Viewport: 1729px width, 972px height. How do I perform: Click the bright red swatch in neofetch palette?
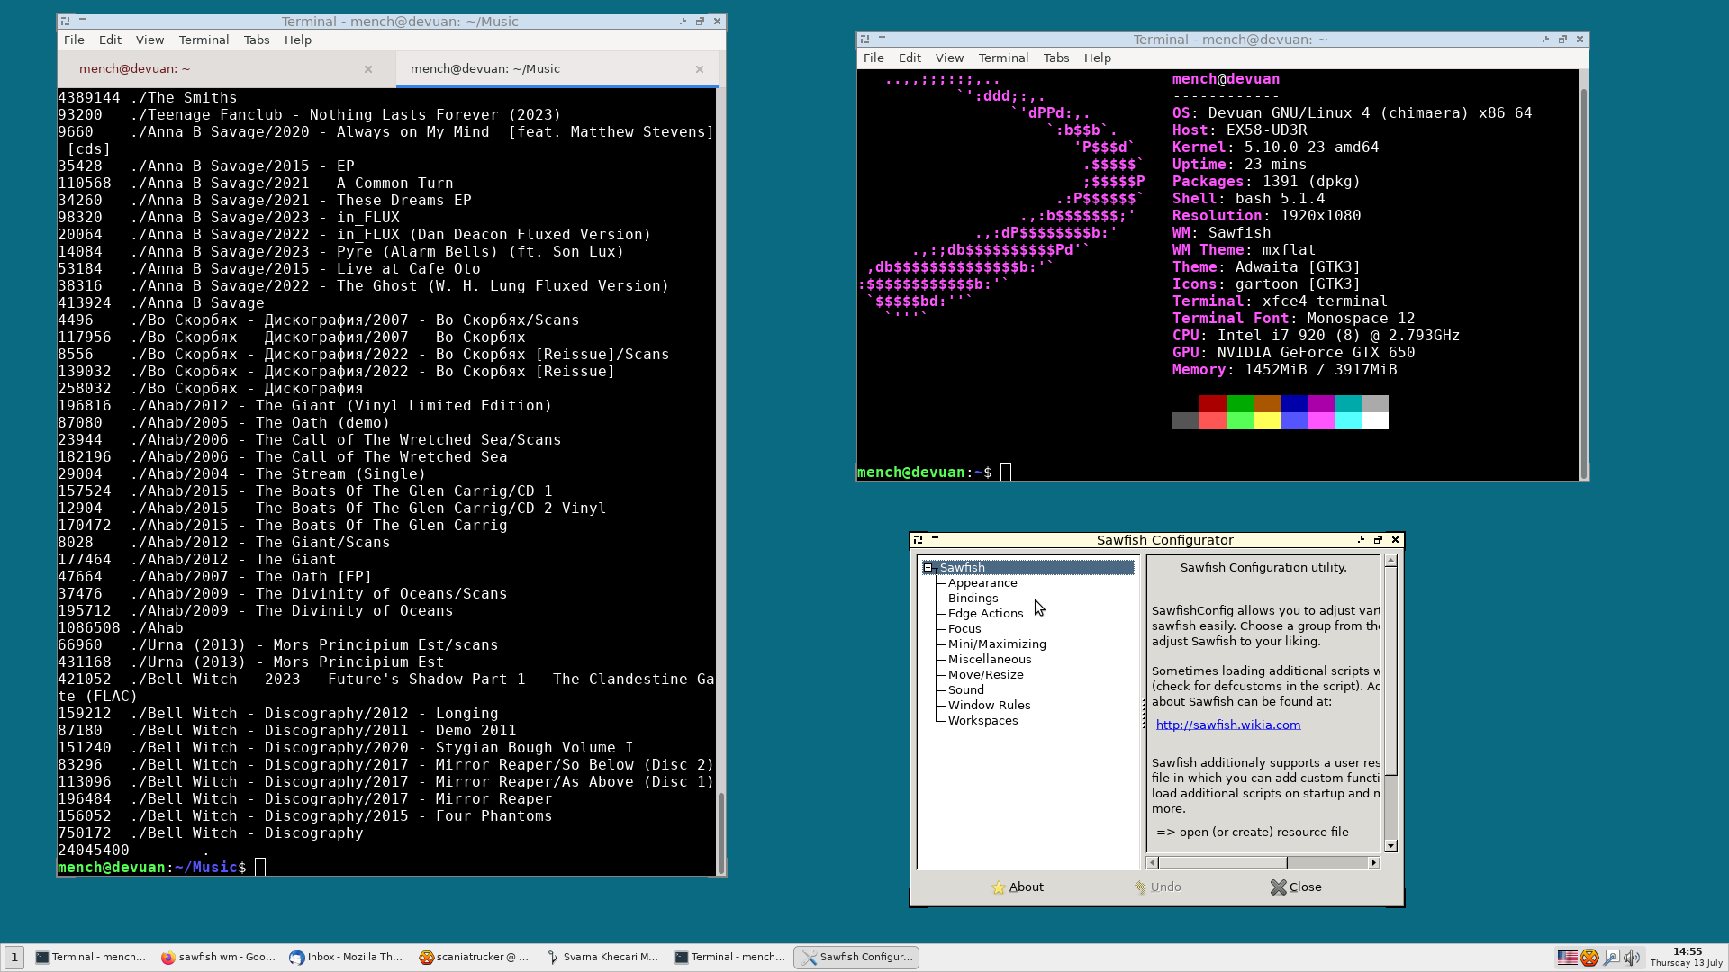(1213, 421)
